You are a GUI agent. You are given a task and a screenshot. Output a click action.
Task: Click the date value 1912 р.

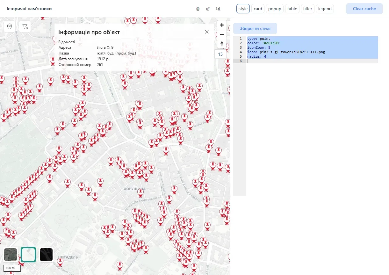[x=103, y=59]
